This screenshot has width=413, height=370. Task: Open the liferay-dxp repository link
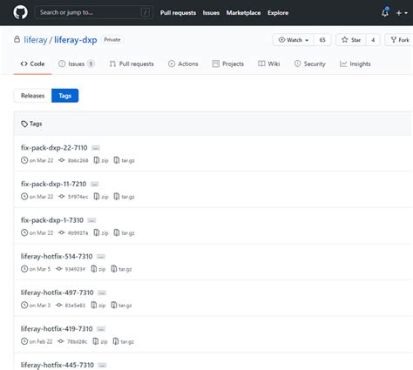click(76, 40)
